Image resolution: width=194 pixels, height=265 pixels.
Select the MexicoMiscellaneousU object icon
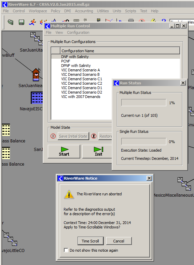click(184, 184)
